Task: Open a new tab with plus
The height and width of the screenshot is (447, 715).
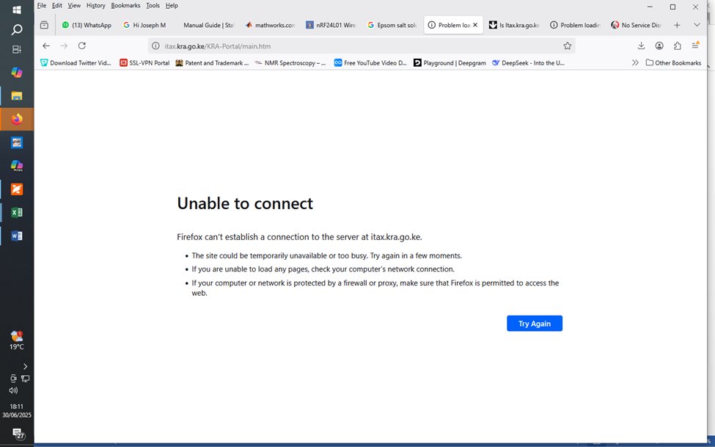Action: click(677, 25)
